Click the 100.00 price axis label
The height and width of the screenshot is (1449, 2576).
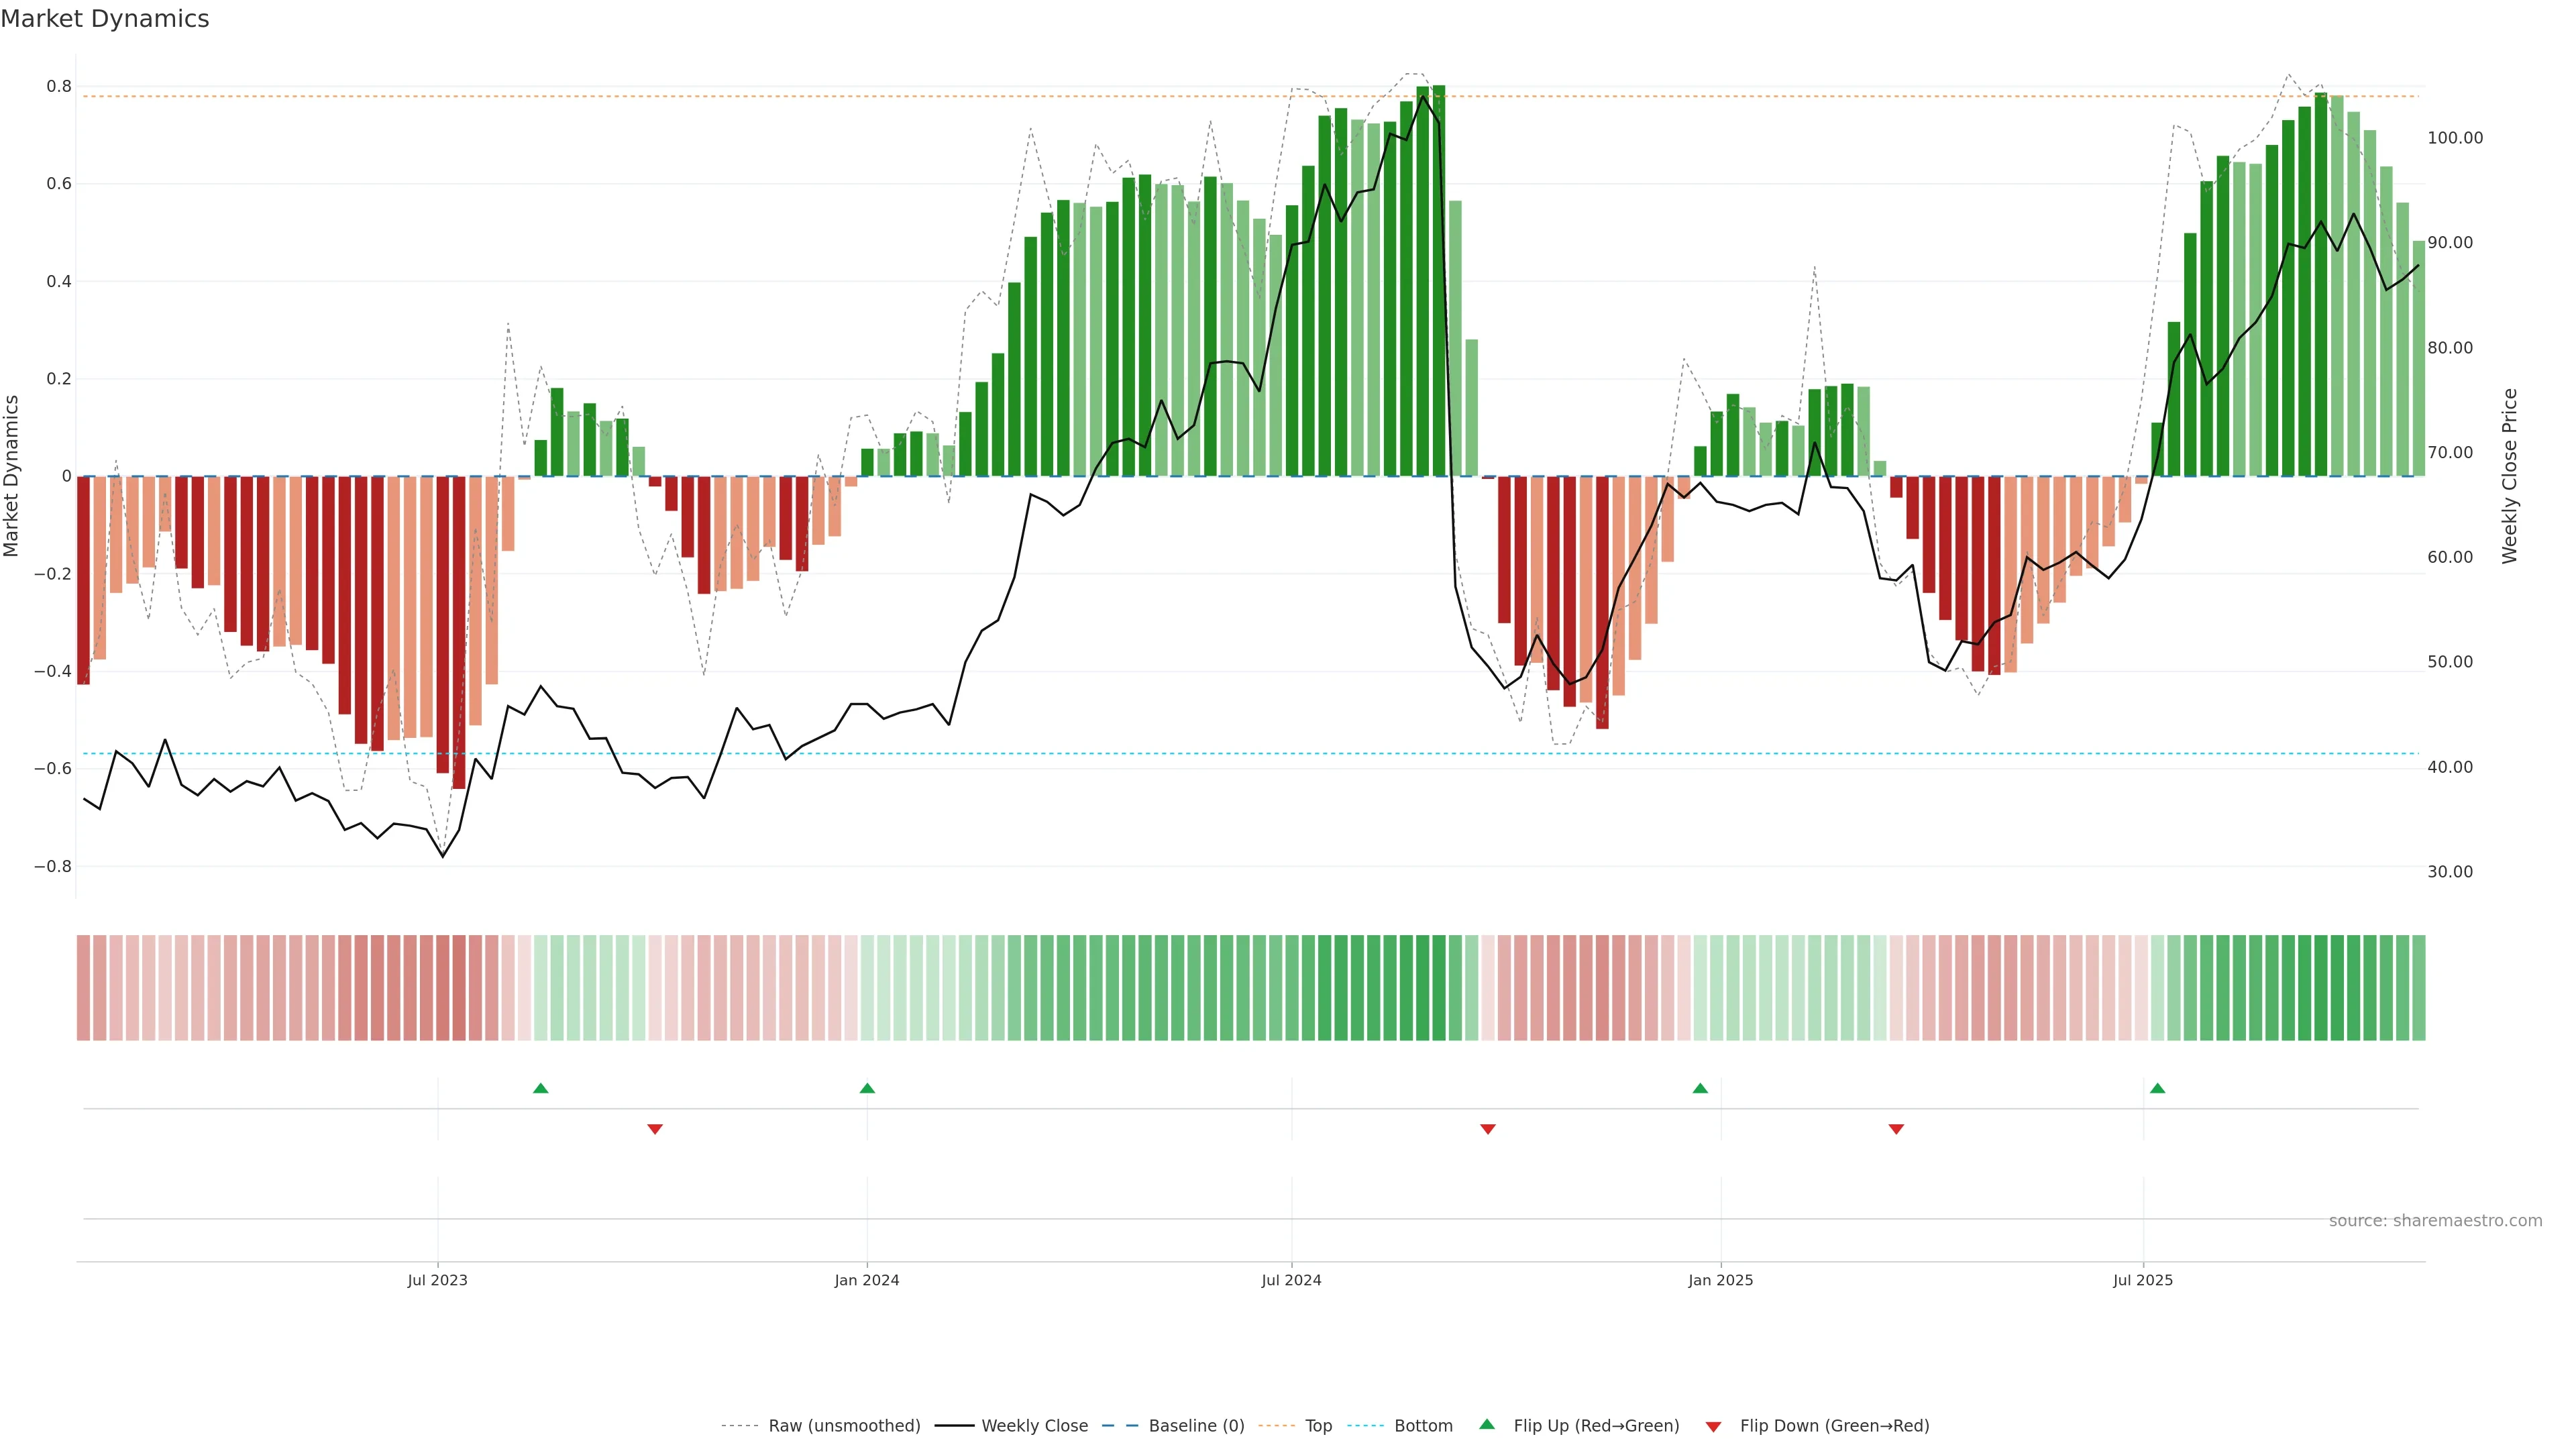point(2455,138)
